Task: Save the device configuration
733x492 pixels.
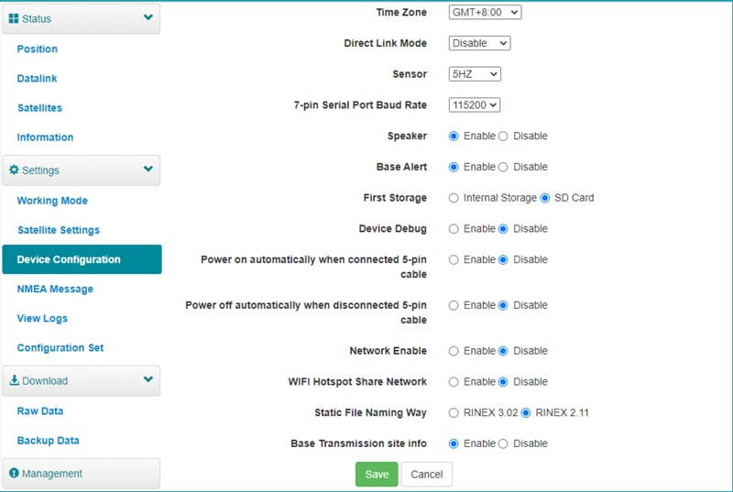Action: [377, 475]
